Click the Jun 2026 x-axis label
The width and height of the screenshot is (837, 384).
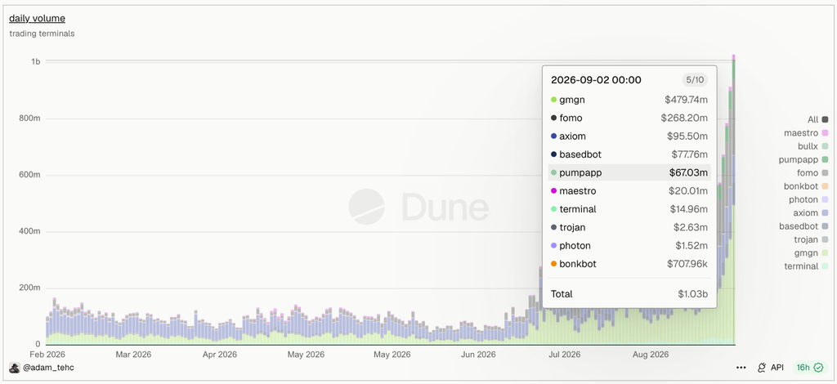pos(478,355)
